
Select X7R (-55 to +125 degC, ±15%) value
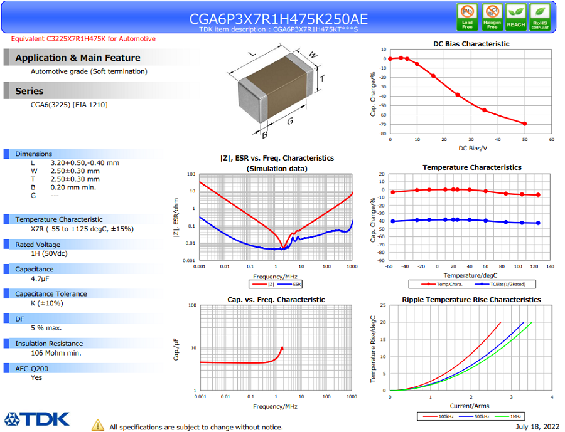coord(82,229)
